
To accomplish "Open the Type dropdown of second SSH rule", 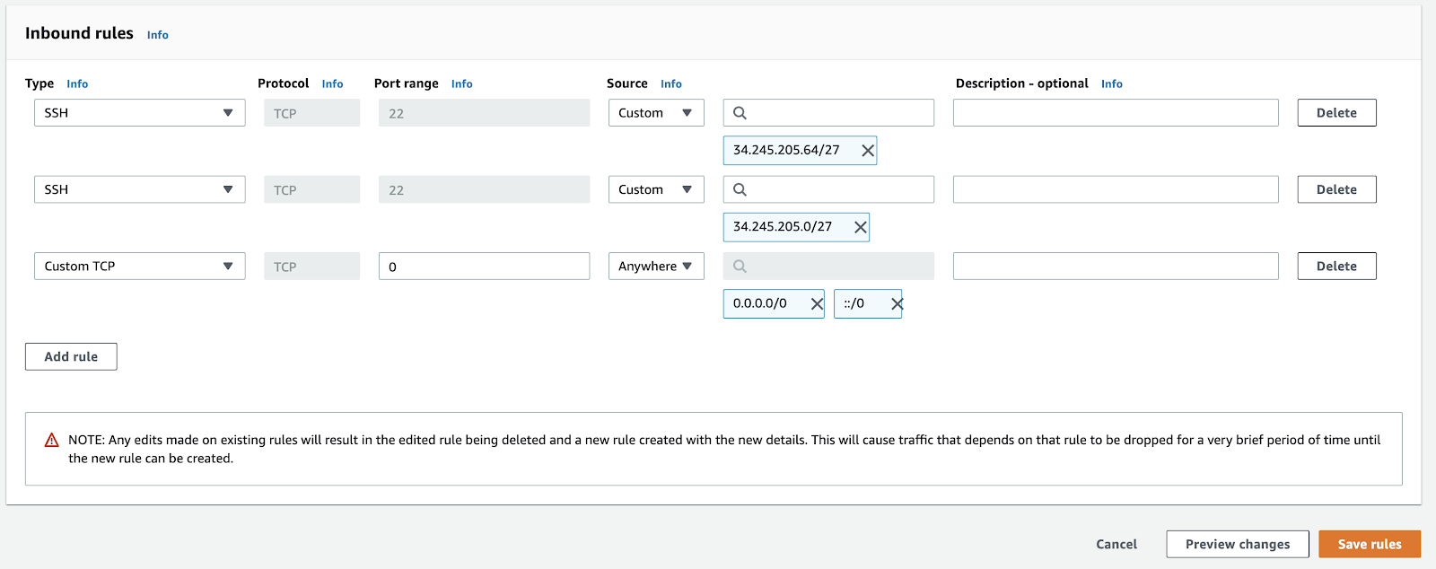I will [140, 189].
